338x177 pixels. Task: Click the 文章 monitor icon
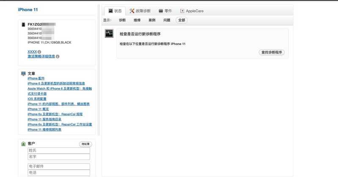(23, 73)
